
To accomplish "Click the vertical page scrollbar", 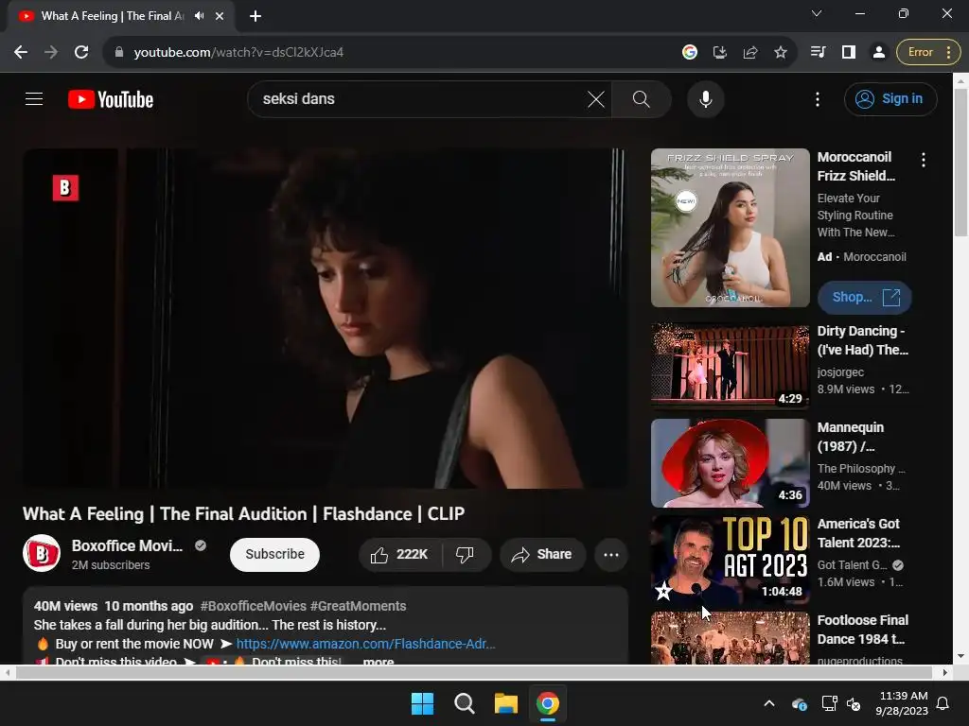I will pyautogui.click(x=961, y=161).
